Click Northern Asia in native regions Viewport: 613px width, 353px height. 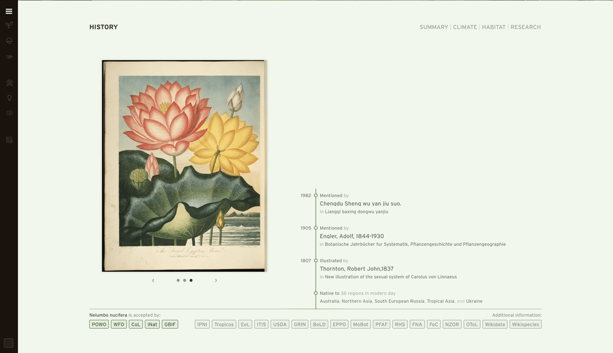357,301
